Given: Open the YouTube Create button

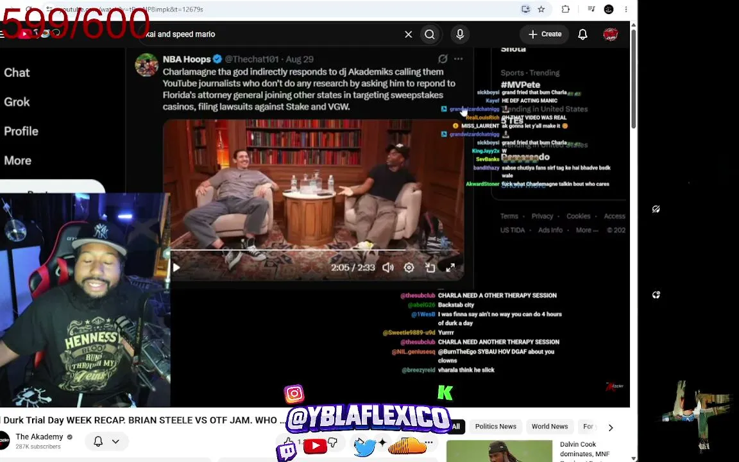Looking at the screenshot, I should [545, 35].
